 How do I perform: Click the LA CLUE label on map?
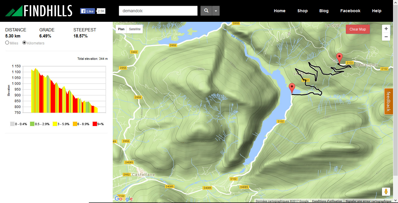coord(333,26)
